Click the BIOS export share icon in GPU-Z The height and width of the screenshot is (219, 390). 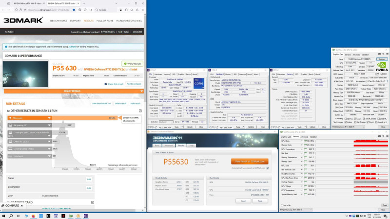point(377,74)
